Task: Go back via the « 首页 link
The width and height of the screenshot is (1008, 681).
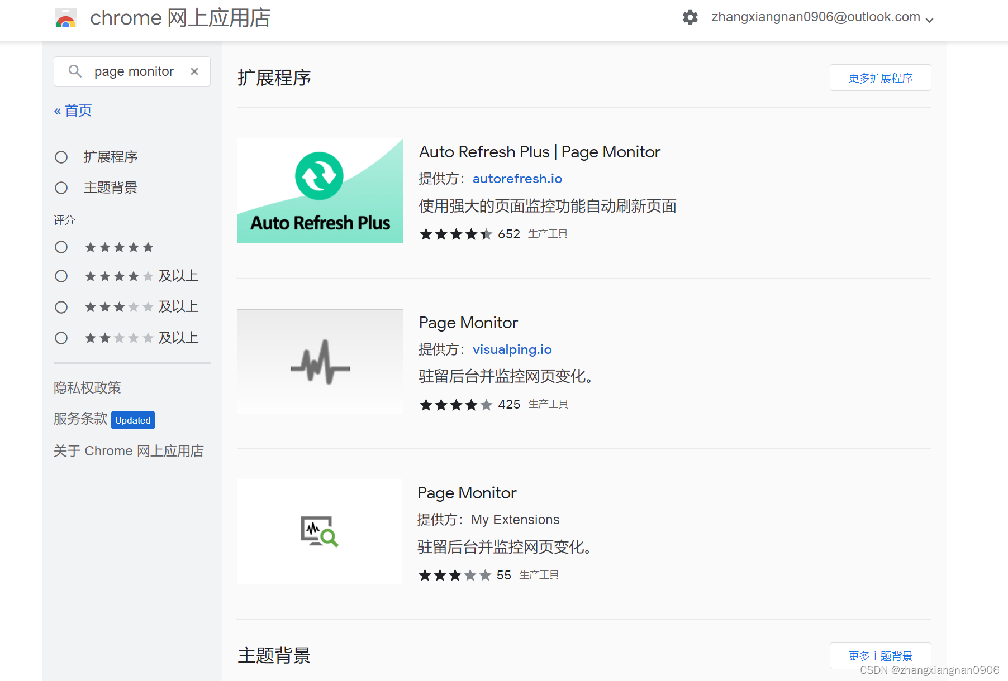Action: tap(73, 111)
